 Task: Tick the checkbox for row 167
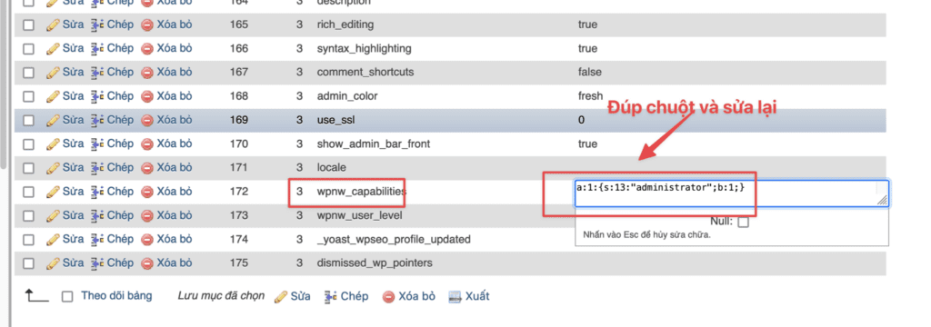[28, 73]
